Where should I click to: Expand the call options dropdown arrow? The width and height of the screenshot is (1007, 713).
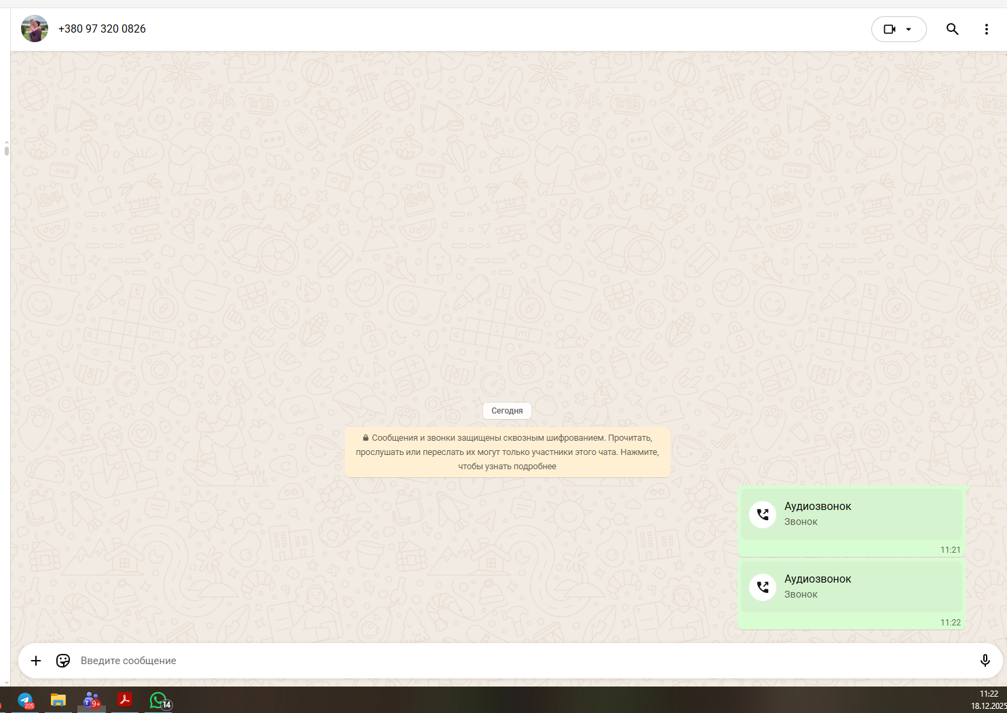click(909, 29)
